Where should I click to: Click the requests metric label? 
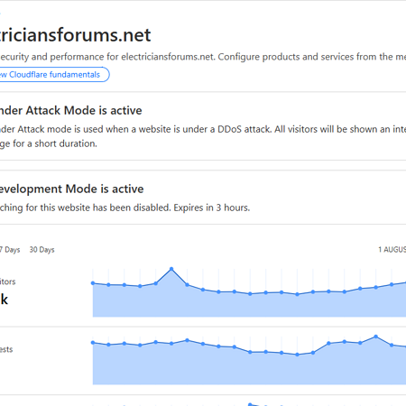pos(6,349)
